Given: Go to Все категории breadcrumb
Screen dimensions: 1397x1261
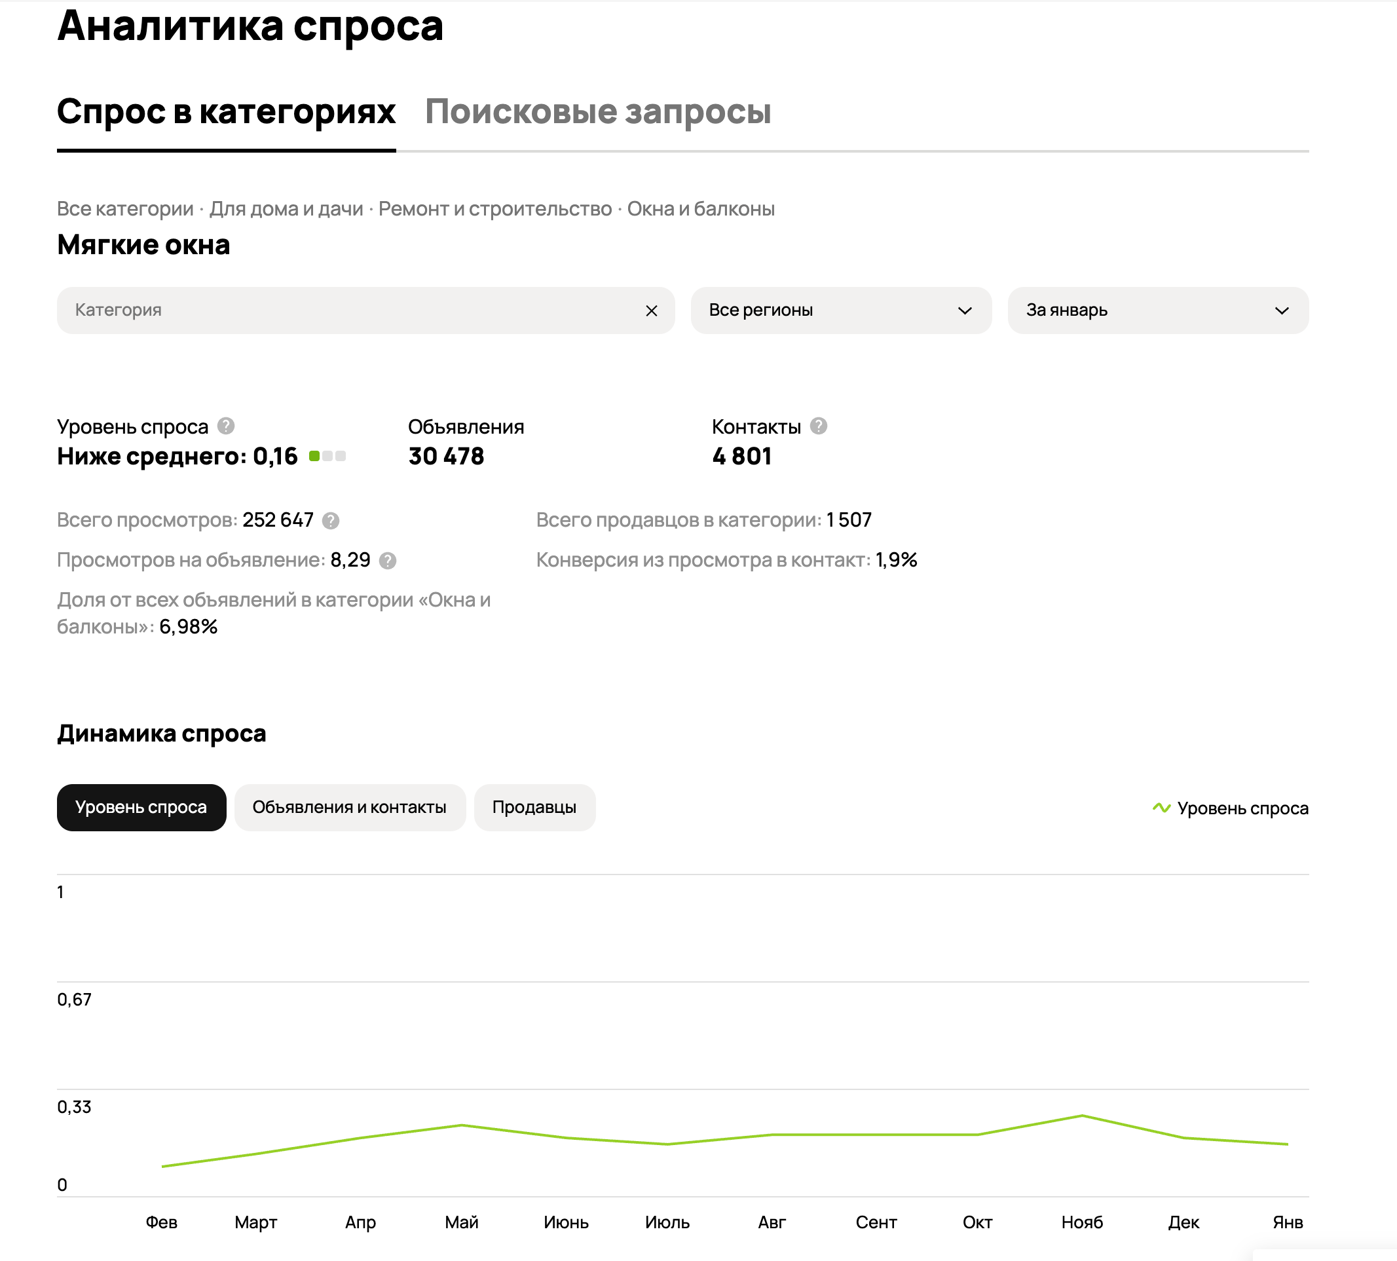Looking at the screenshot, I should click(125, 208).
